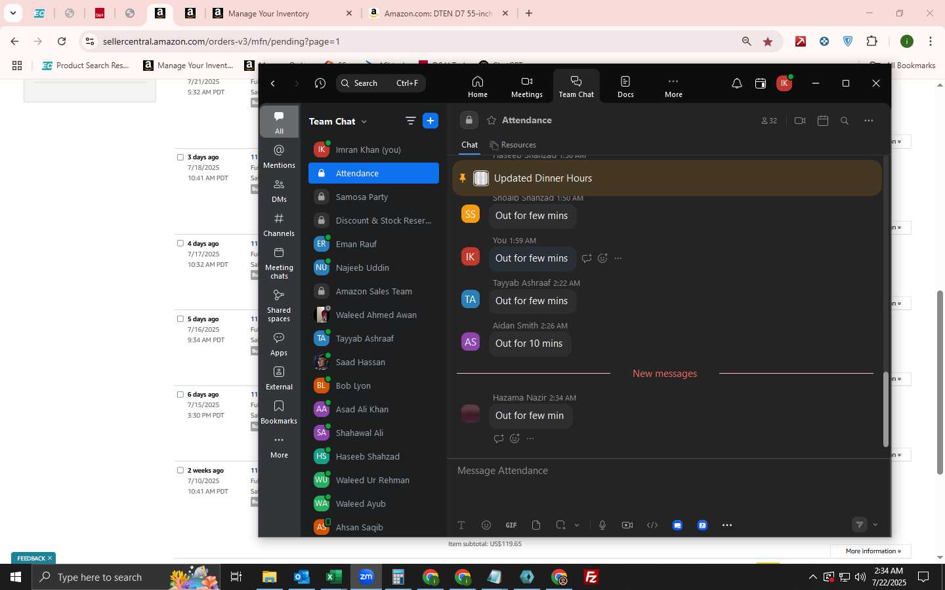This screenshot has width=945, height=590.
Task: Switch to the Resources tab
Action: [513, 145]
